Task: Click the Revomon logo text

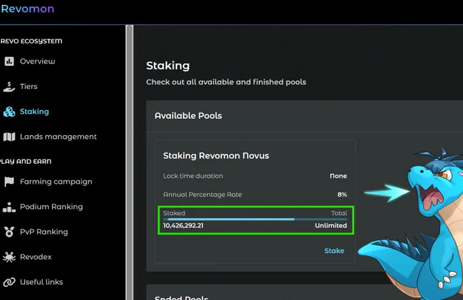Action: [x=27, y=9]
